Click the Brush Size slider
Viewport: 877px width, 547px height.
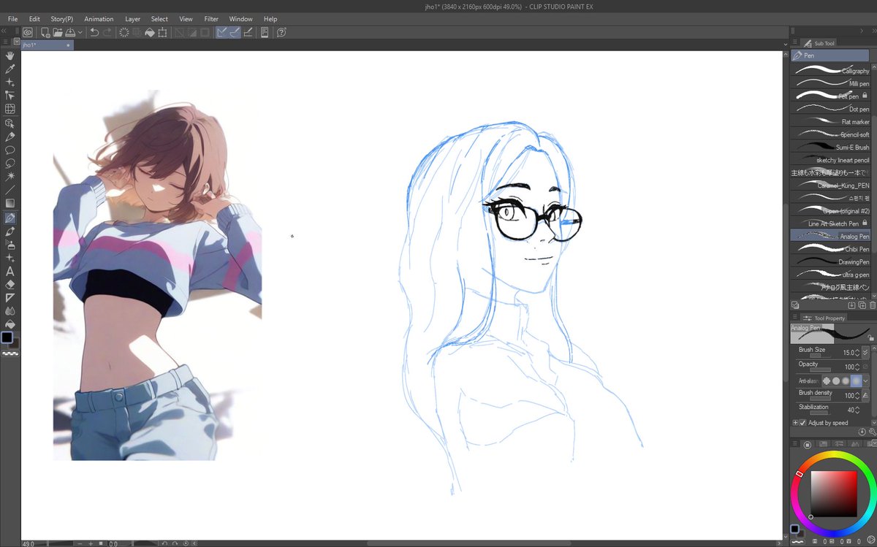820,356
